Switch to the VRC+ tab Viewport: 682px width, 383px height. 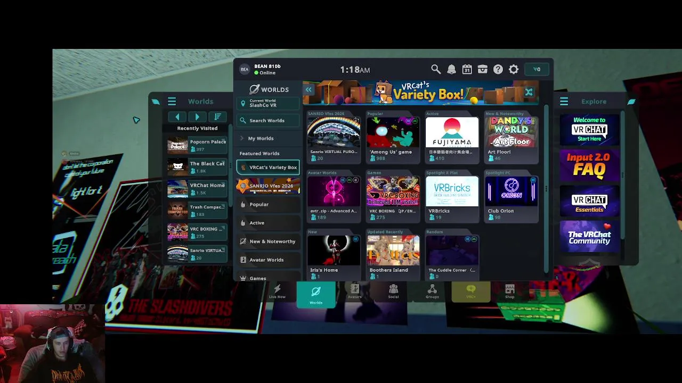(471, 292)
